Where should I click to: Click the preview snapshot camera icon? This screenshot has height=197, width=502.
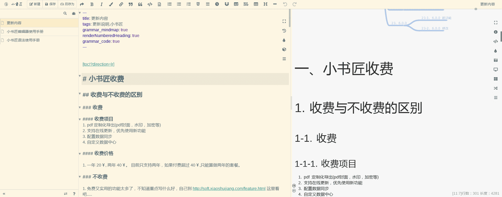click(496, 60)
